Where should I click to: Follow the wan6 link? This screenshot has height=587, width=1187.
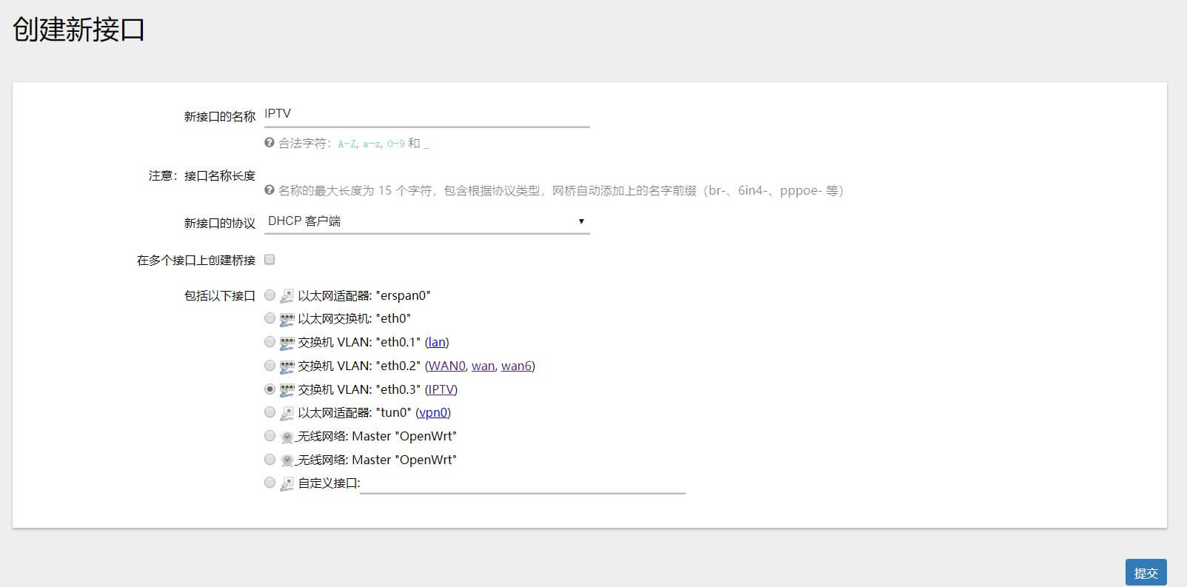point(516,366)
